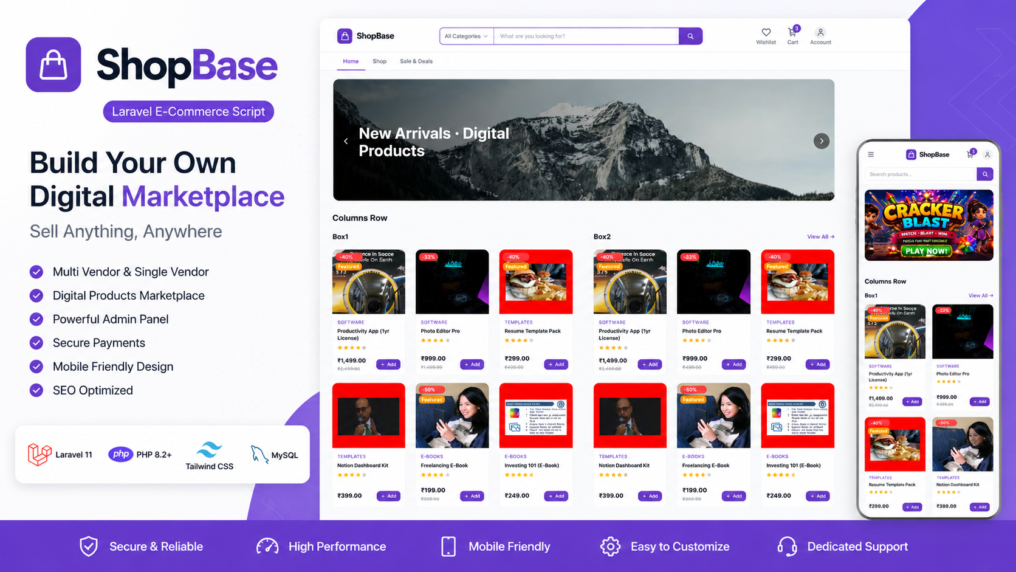Add Investing 101 E-Book to cart in Box1

tap(556, 496)
